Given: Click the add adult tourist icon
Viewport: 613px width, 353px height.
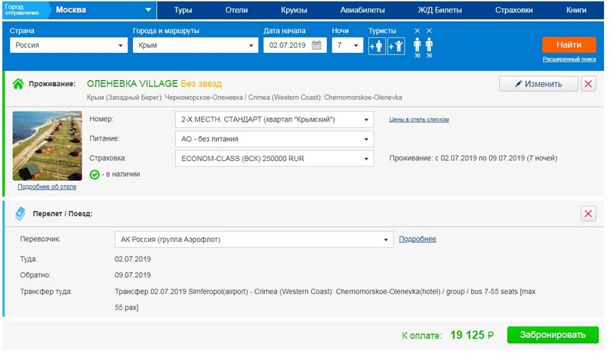Looking at the screenshot, I should pyautogui.click(x=377, y=45).
